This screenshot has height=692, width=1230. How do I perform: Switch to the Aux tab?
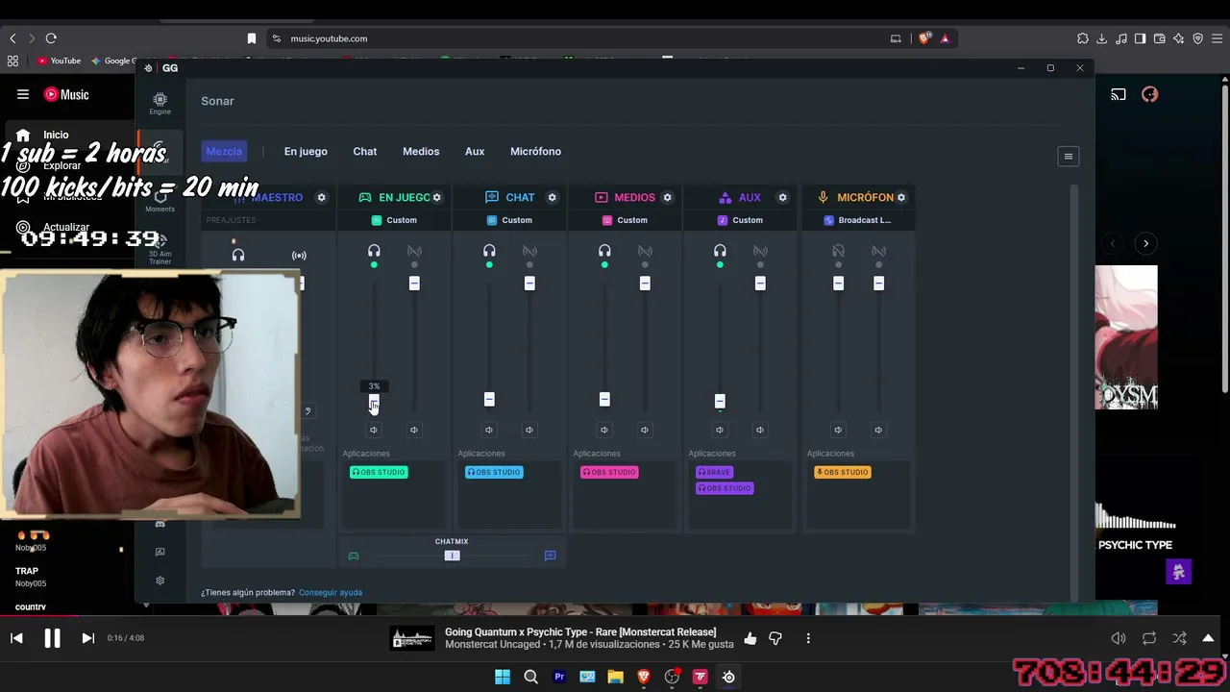pos(475,151)
